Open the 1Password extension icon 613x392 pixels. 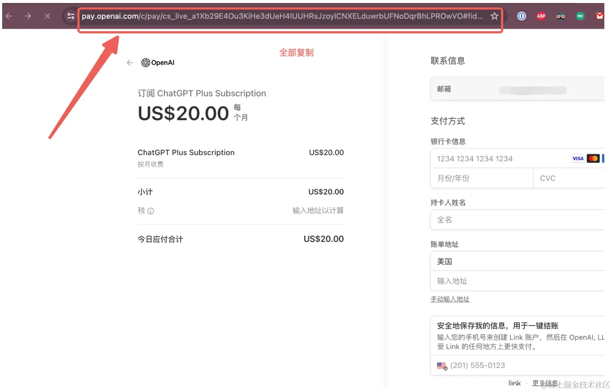521,16
